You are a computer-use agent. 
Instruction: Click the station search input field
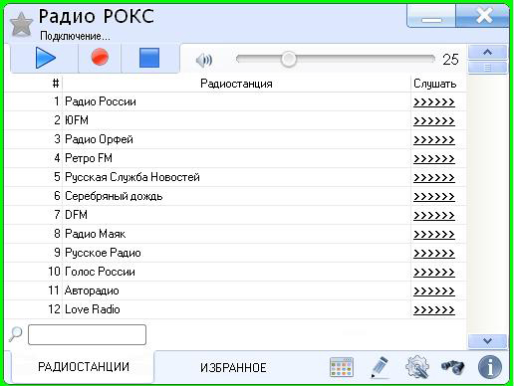[x=87, y=334]
